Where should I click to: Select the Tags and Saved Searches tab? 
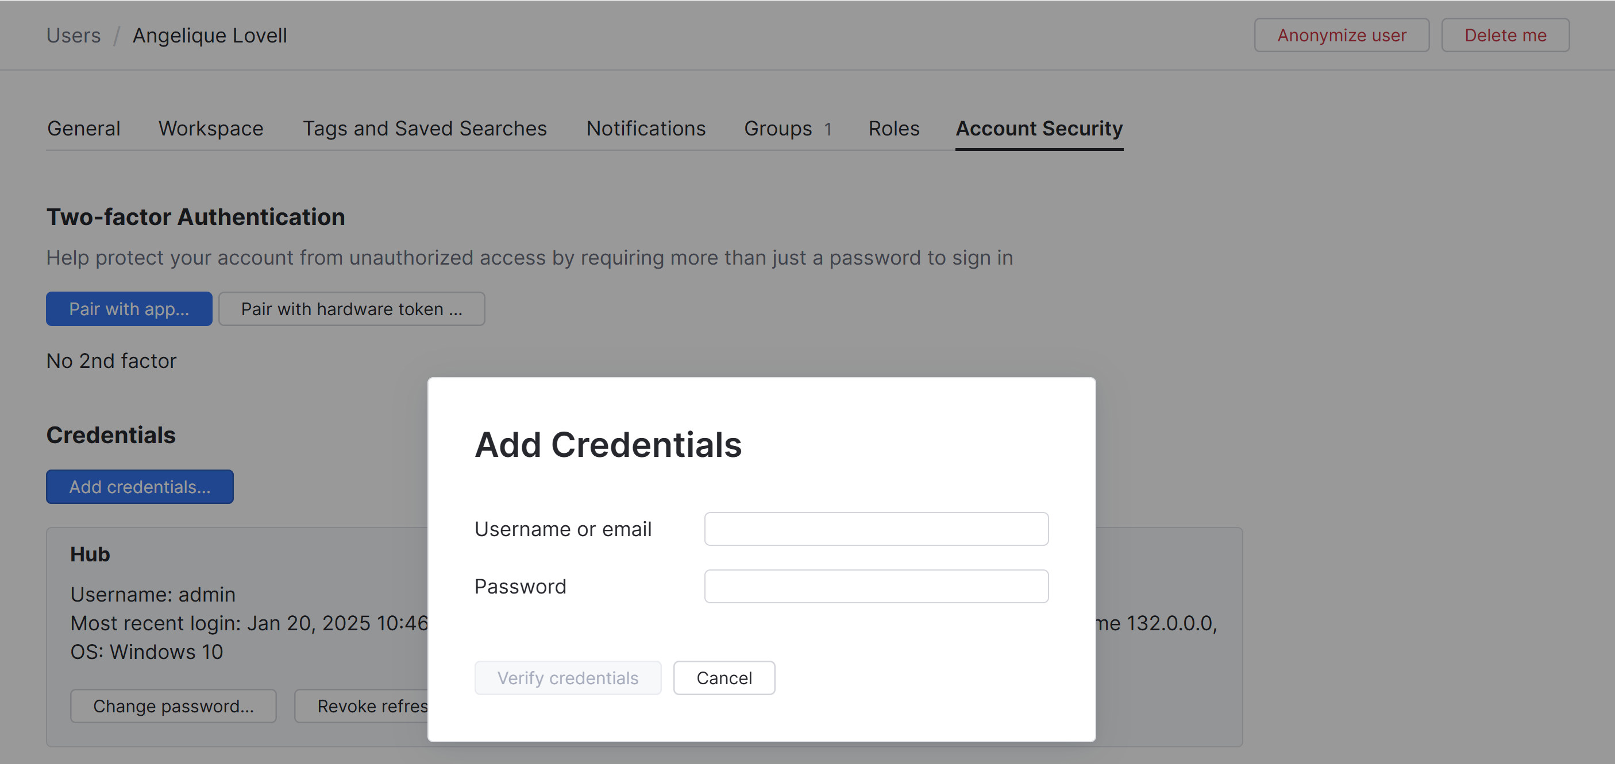pyautogui.click(x=425, y=129)
